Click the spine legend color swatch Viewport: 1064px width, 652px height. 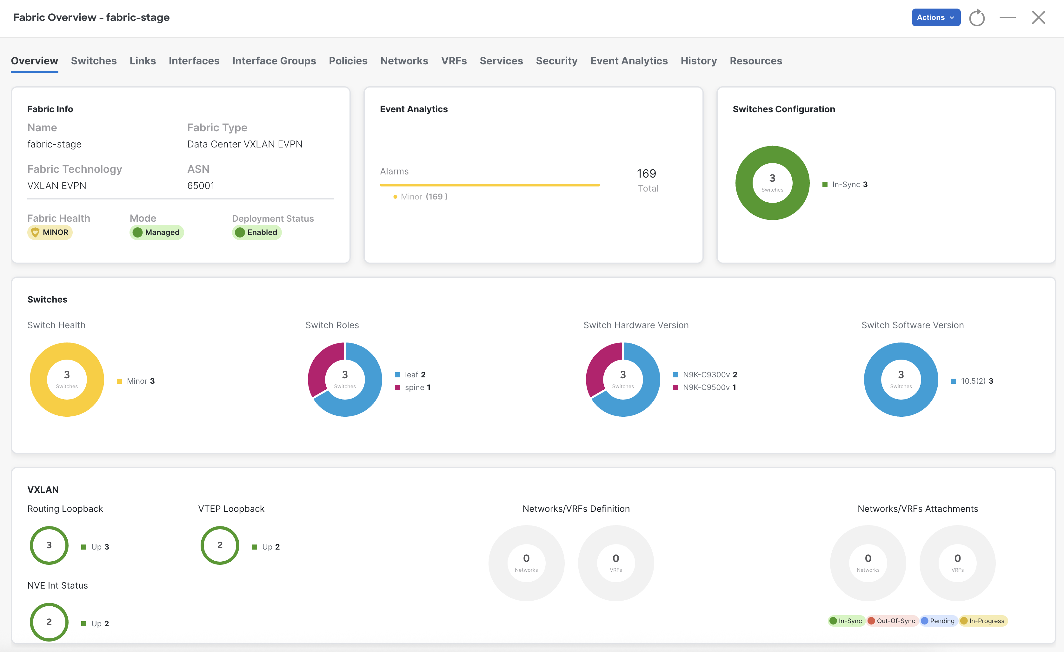[x=397, y=388]
